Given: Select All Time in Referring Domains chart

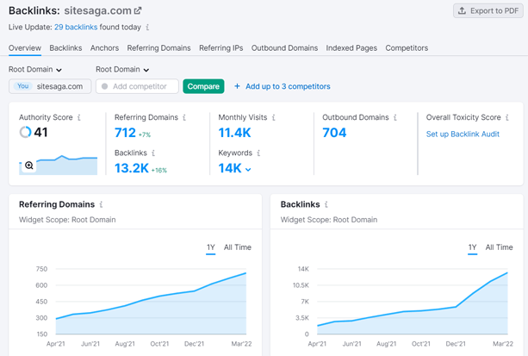Looking at the screenshot, I should pyautogui.click(x=238, y=247).
